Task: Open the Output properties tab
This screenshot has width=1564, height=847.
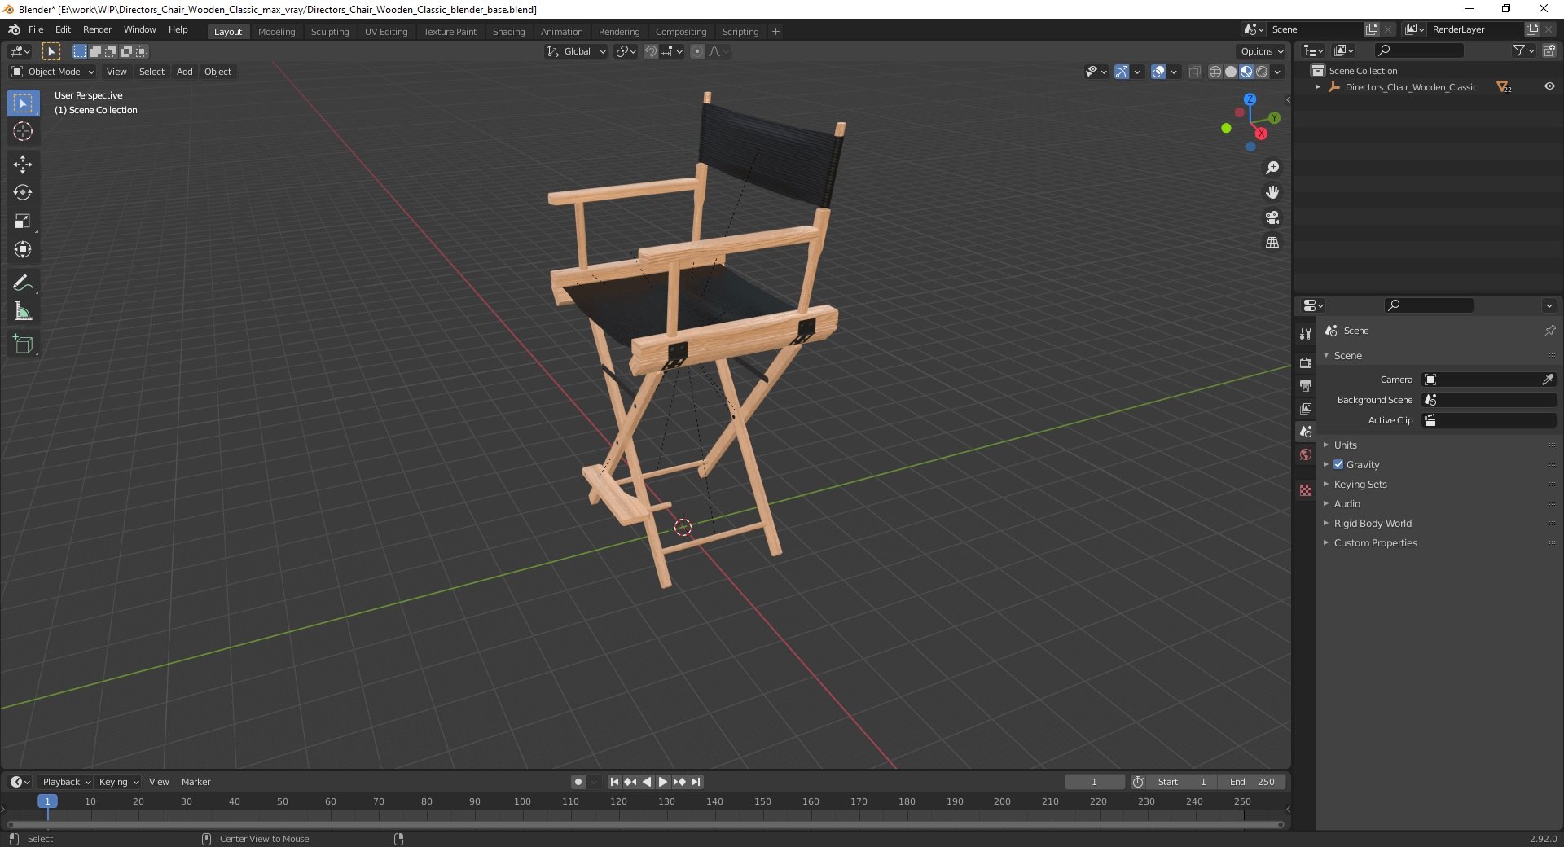Action: [x=1306, y=385]
